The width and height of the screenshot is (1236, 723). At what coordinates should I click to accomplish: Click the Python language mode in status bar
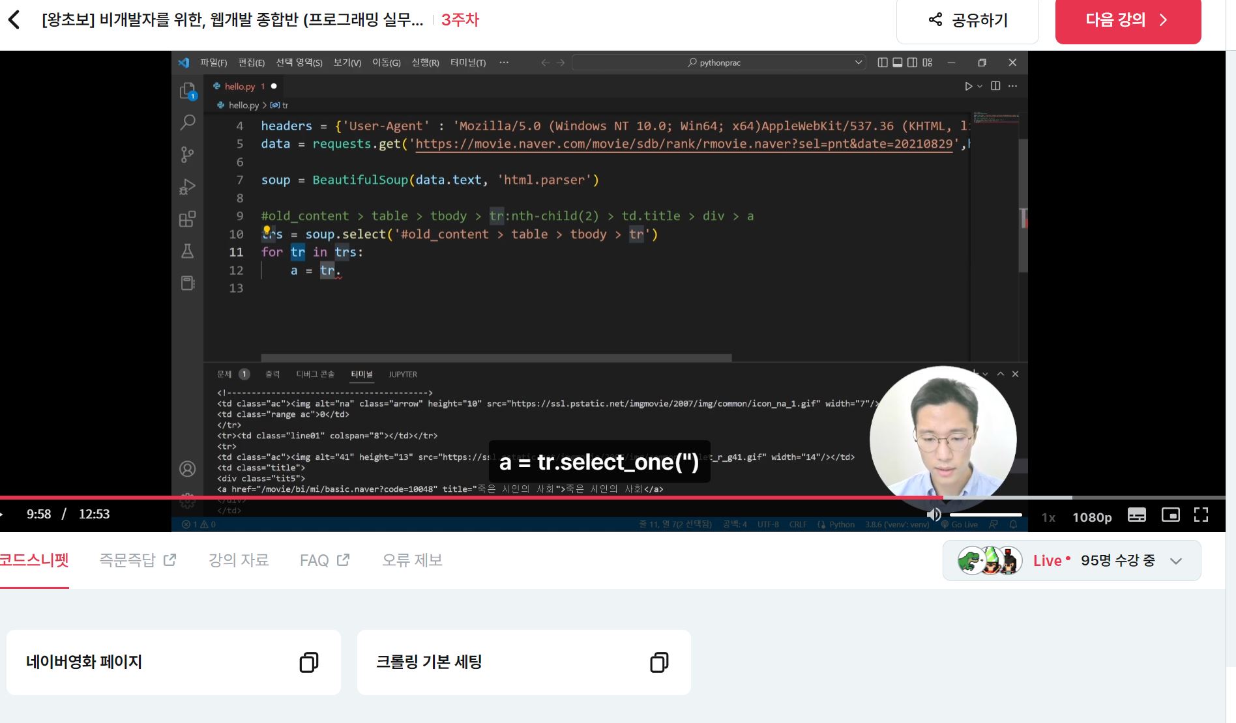pos(842,524)
